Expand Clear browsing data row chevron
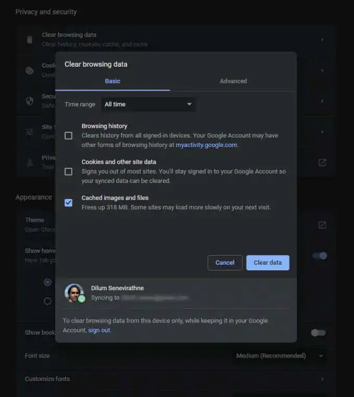The image size is (354, 397). [x=322, y=40]
